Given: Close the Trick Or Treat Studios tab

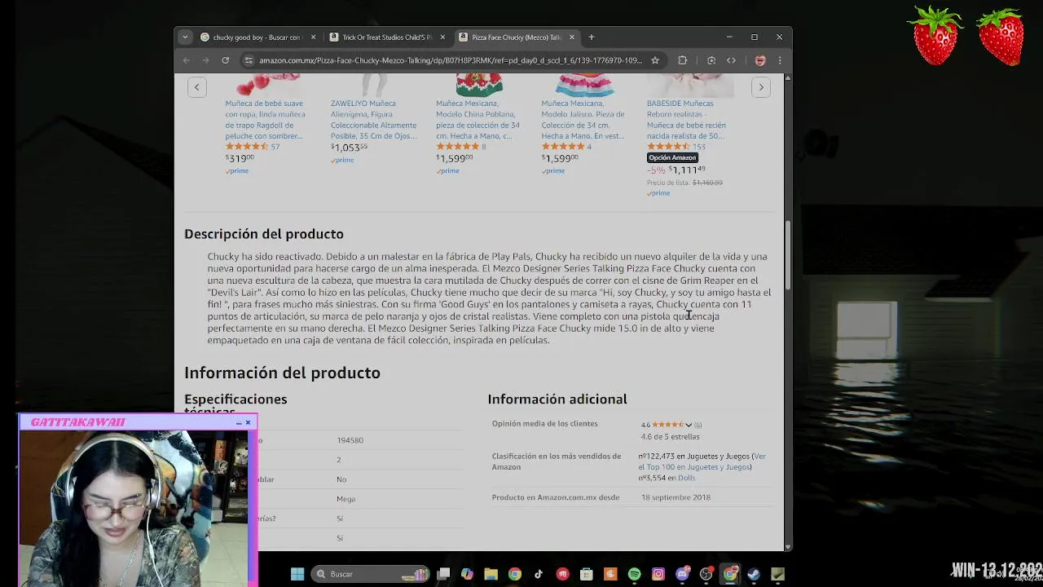Looking at the screenshot, I should coord(442,38).
